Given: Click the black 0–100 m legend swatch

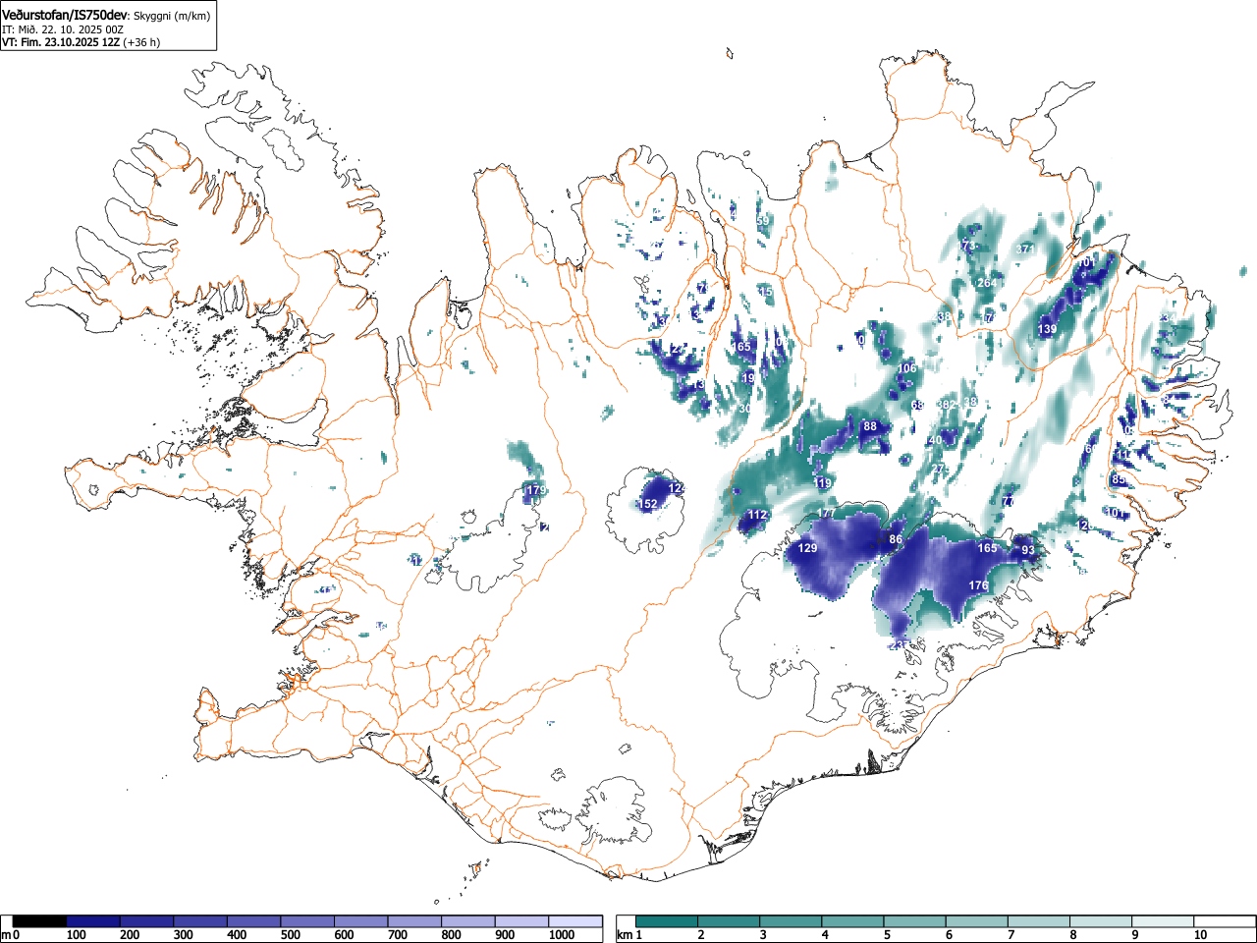Looking at the screenshot, I should pos(40,921).
